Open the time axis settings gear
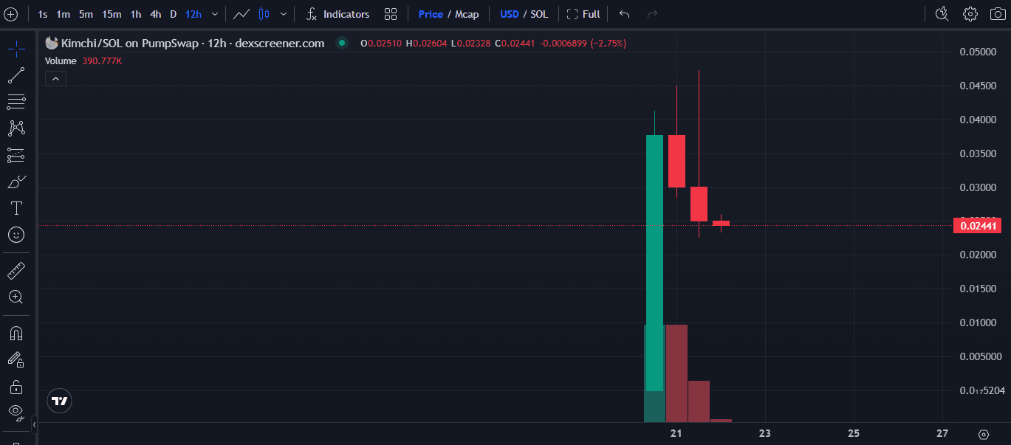 point(983,434)
